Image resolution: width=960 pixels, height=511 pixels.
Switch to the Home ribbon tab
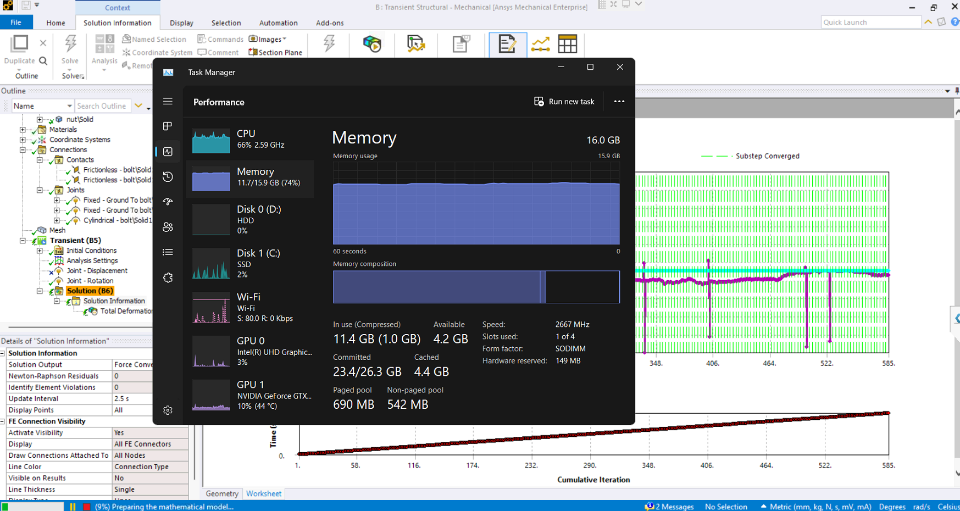click(56, 23)
